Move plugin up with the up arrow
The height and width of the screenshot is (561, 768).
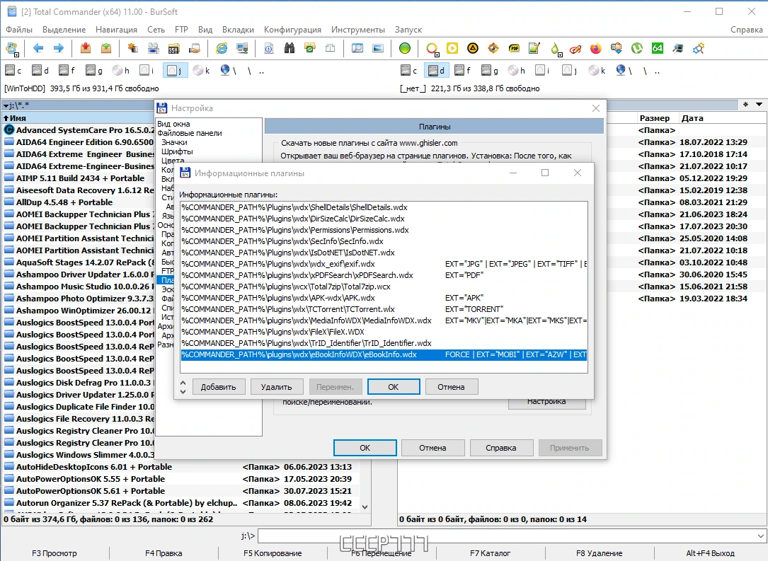coord(183,383)
